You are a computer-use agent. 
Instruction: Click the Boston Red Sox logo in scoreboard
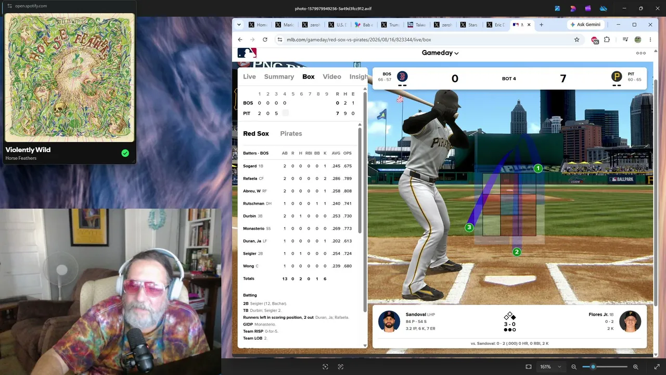click(402, 76)
